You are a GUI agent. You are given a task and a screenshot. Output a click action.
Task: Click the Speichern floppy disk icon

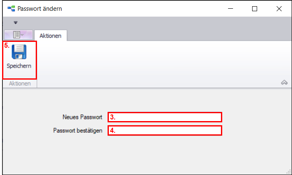[19, 52]
